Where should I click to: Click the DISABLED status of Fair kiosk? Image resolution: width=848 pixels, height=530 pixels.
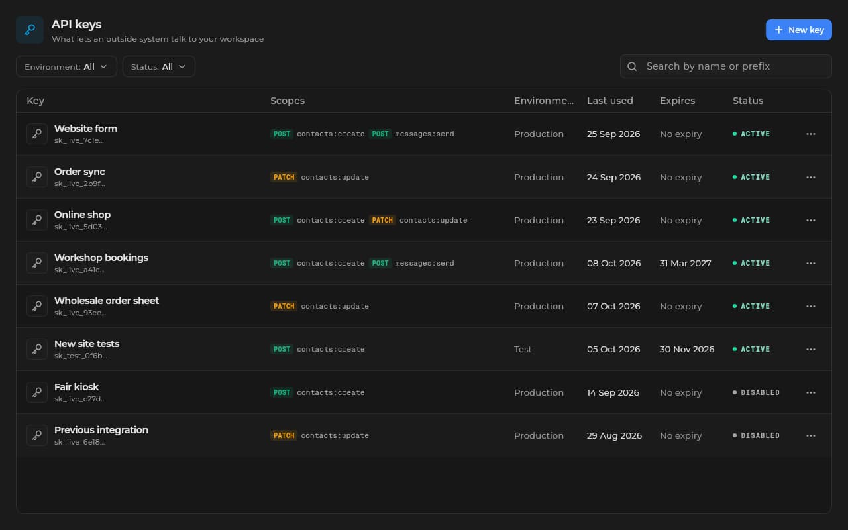[x=757, y=392]
